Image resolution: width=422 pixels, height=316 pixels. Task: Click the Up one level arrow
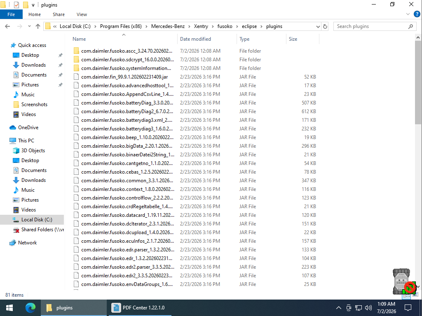click(38, 26)
